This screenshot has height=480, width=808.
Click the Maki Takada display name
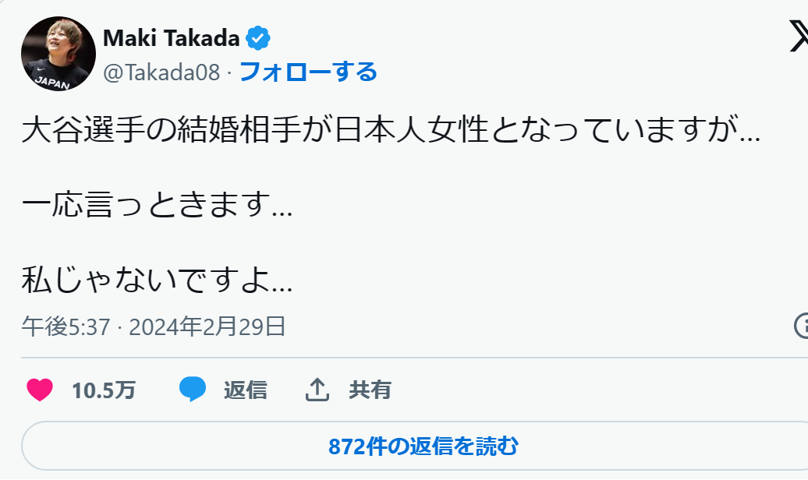click(x=172, y=38)
